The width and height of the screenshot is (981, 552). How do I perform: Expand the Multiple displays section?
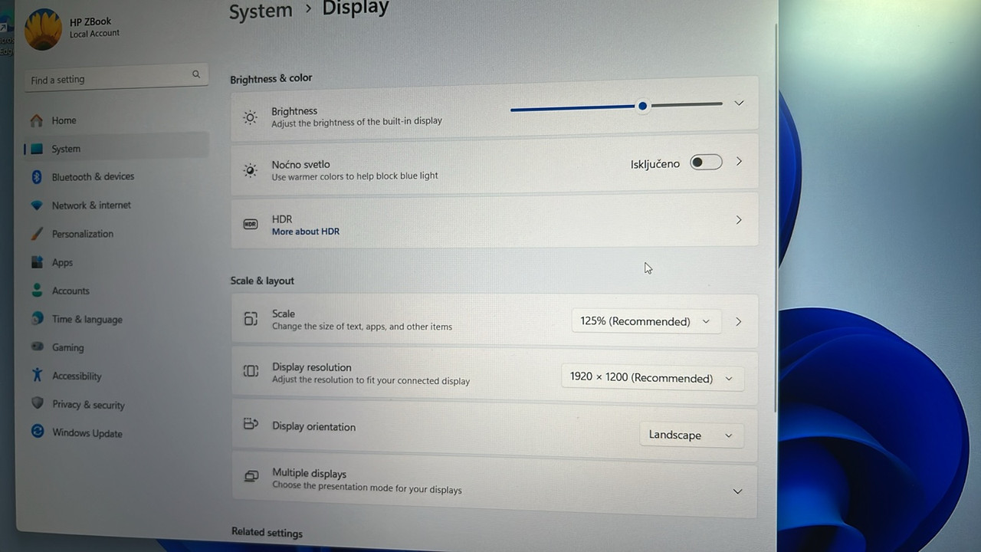[737, 491]
